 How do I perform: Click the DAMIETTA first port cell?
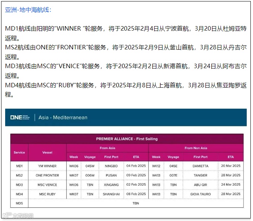pyautogui.click(x=200, y=166)
